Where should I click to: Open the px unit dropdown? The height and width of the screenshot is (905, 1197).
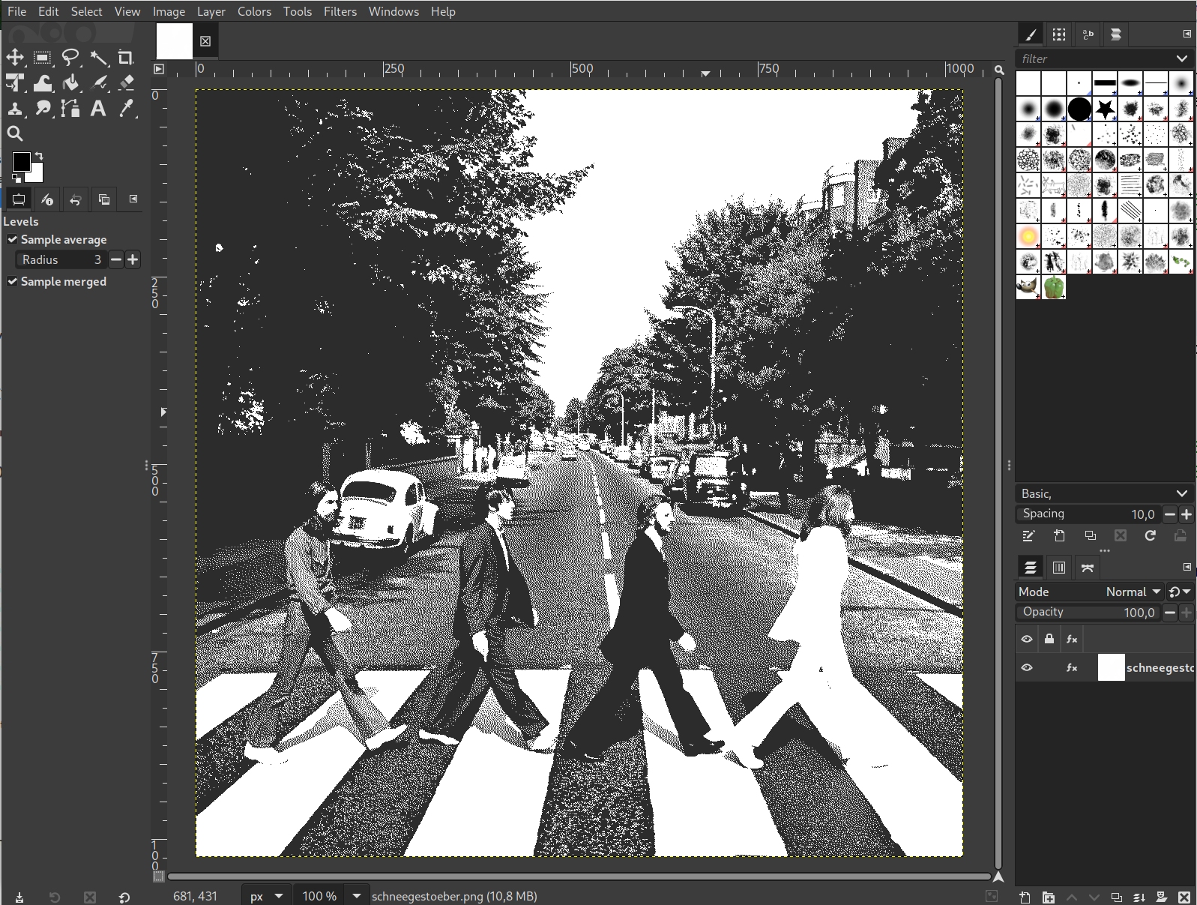point(266,896)
